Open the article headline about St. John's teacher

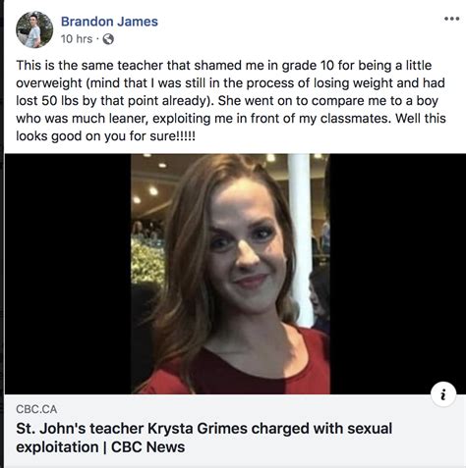(204, 438)
